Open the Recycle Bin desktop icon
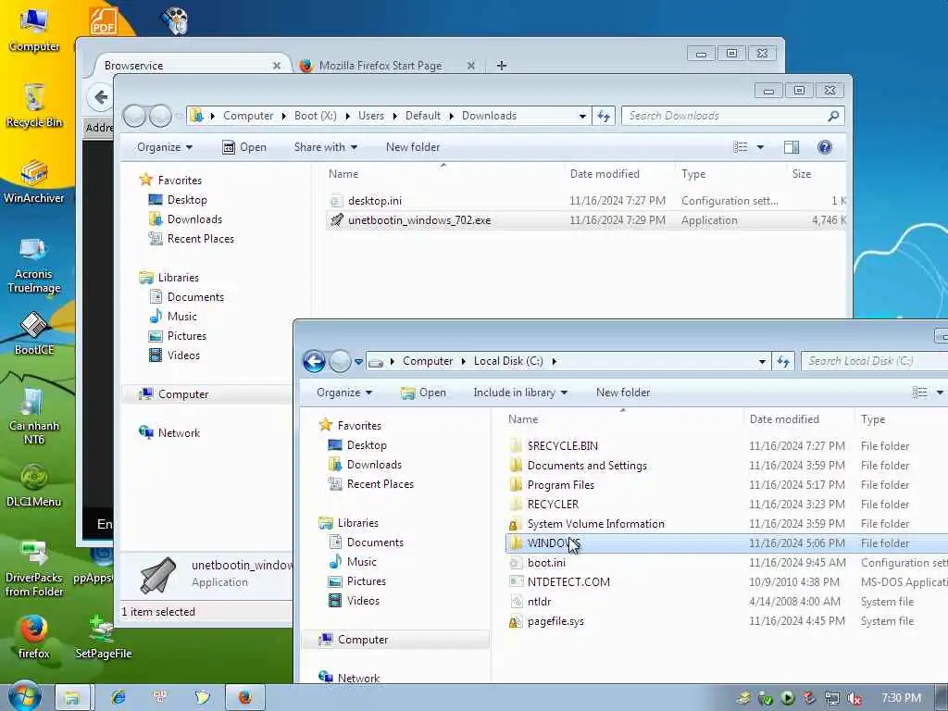This screenshot has height=711, width=948. (x=34, y=106)
